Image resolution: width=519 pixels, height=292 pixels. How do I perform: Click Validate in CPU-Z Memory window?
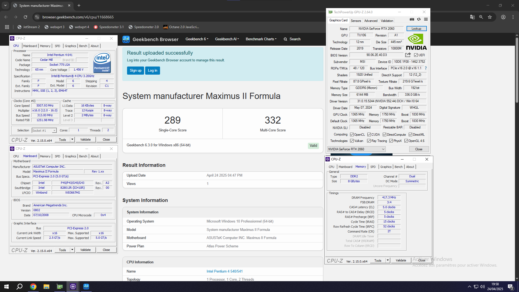click(401, 260)
